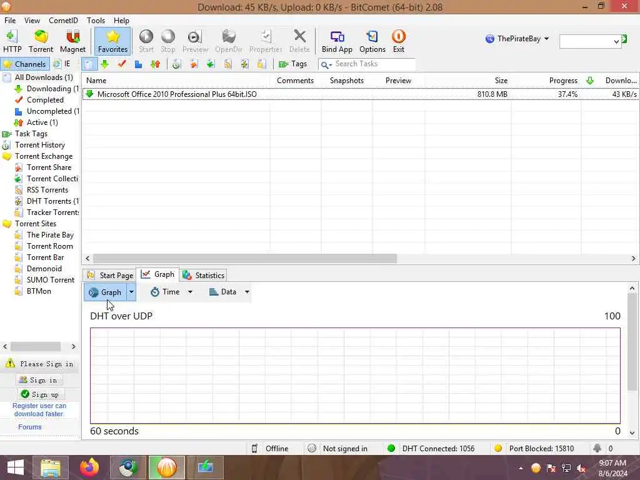Viewport: 640px width, 480px height.
Task: Click the Sign in button
Action: (38, 381)
